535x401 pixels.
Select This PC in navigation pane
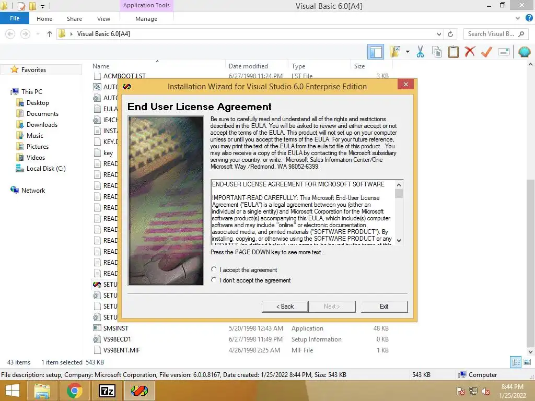pos(31,91)
